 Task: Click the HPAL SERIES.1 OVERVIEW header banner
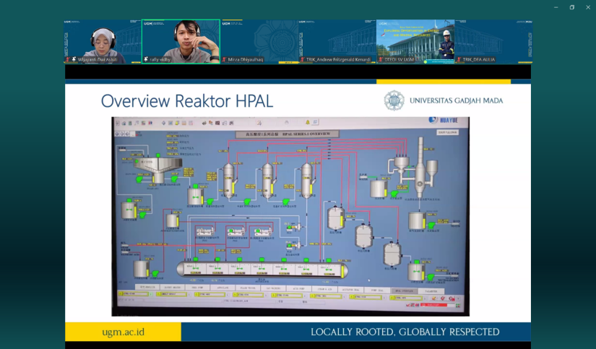tap(288, 134)
